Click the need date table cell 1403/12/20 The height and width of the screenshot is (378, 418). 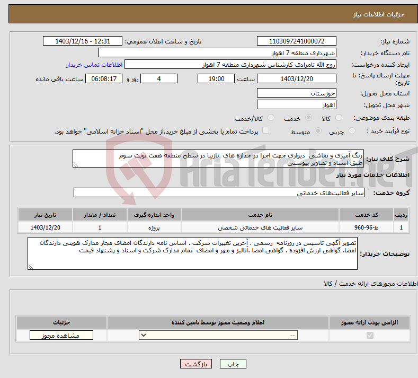[46, 227]
